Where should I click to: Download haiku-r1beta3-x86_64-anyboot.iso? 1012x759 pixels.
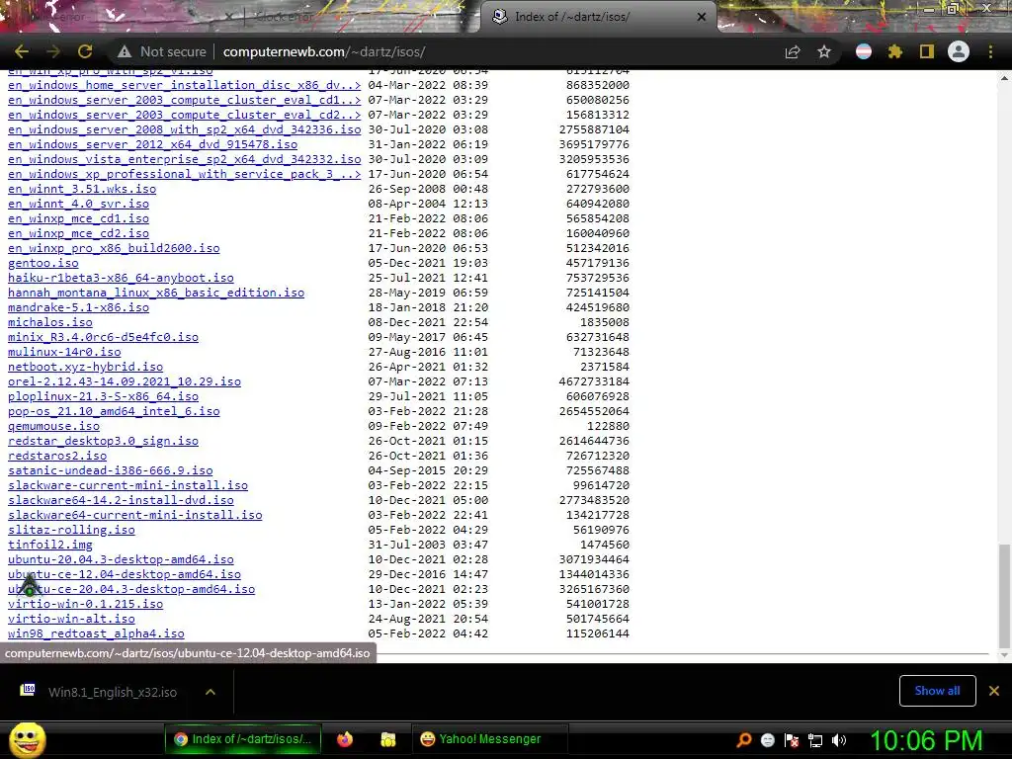point(121,278)
